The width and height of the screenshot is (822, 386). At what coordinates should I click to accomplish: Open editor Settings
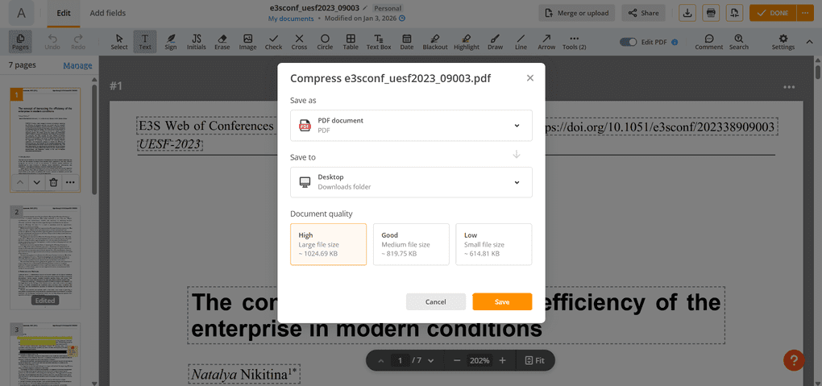pos(783,42)
